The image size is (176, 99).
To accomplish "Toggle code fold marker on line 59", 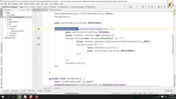I will click(x=42, y=45).
